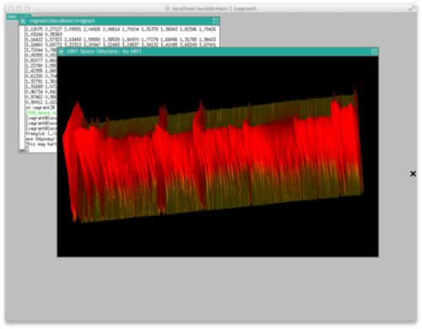Maximize the Space Odyssey visualization window
The image size is (422, 329).
(x=375, y=51)
